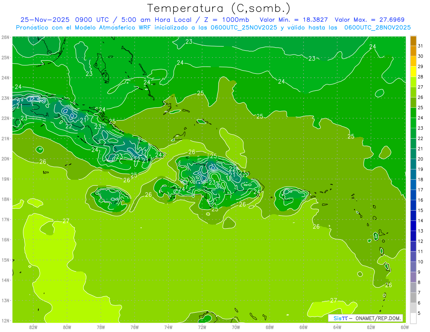430x332 pixels.
Task: Click the "16N" latitude label
Action: point(5,240)
